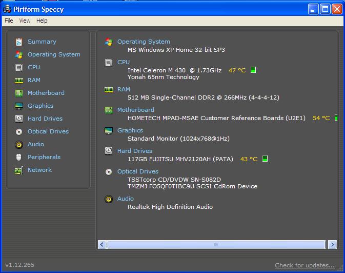The width and height of the screenshot is (345, 273).
Task: Click the Graphics monitor icon in summary panel
Action: pos(109,131)
